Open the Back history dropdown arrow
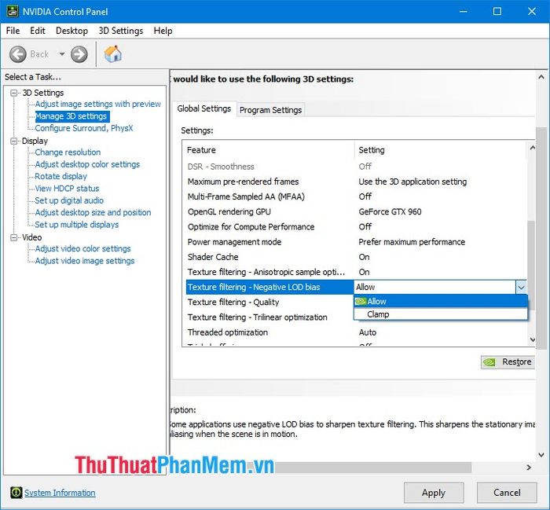Image resolution: width=550 pixels, height=510 pixels. (x=62, y=54)
